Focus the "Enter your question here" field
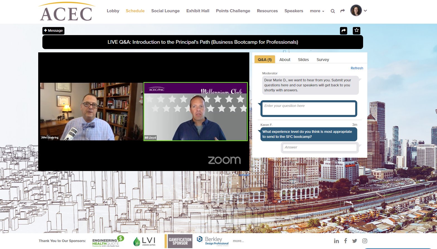Screen dimensions: 437x249 pyautogui.click(x=309, y=109)
